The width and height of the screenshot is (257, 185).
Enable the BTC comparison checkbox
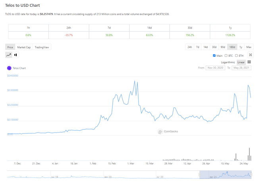[x=226, y=56]
